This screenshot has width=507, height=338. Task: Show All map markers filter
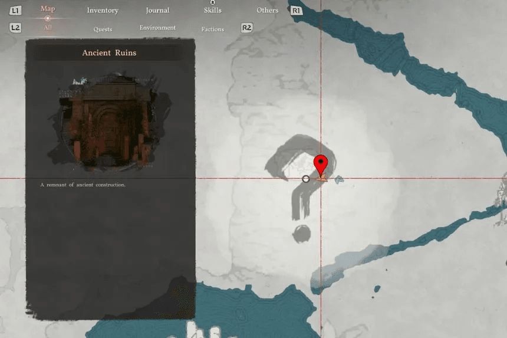tap(48, 28)
